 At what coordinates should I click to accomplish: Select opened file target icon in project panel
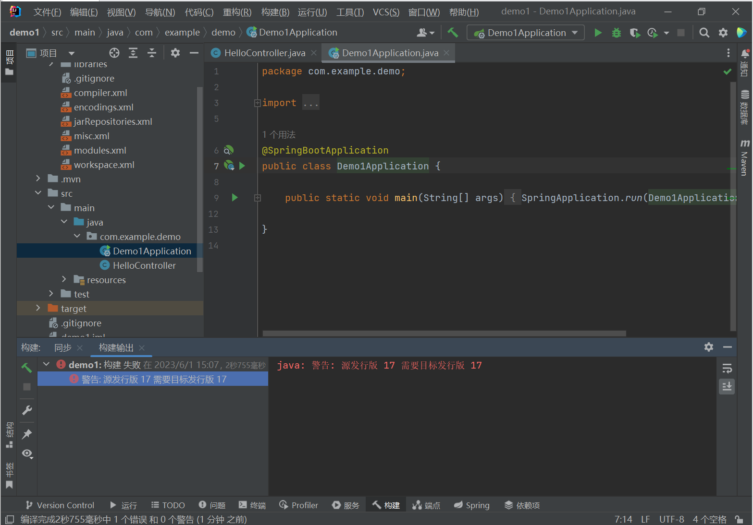[114, 53]
